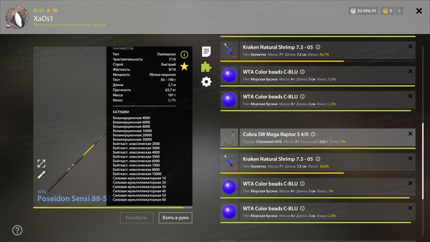The width and height of the screenshot is (430, 242).
Task: Toggle the yellow favorite star
Action: [x=184, y=66]
